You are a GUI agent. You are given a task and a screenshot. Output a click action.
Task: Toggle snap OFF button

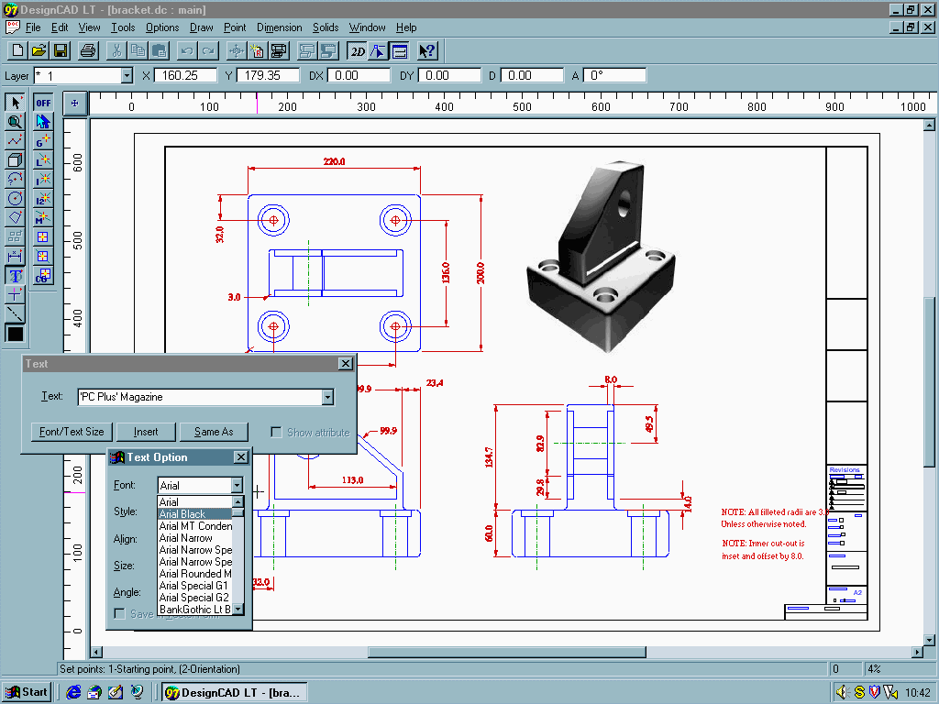point(43,103)
